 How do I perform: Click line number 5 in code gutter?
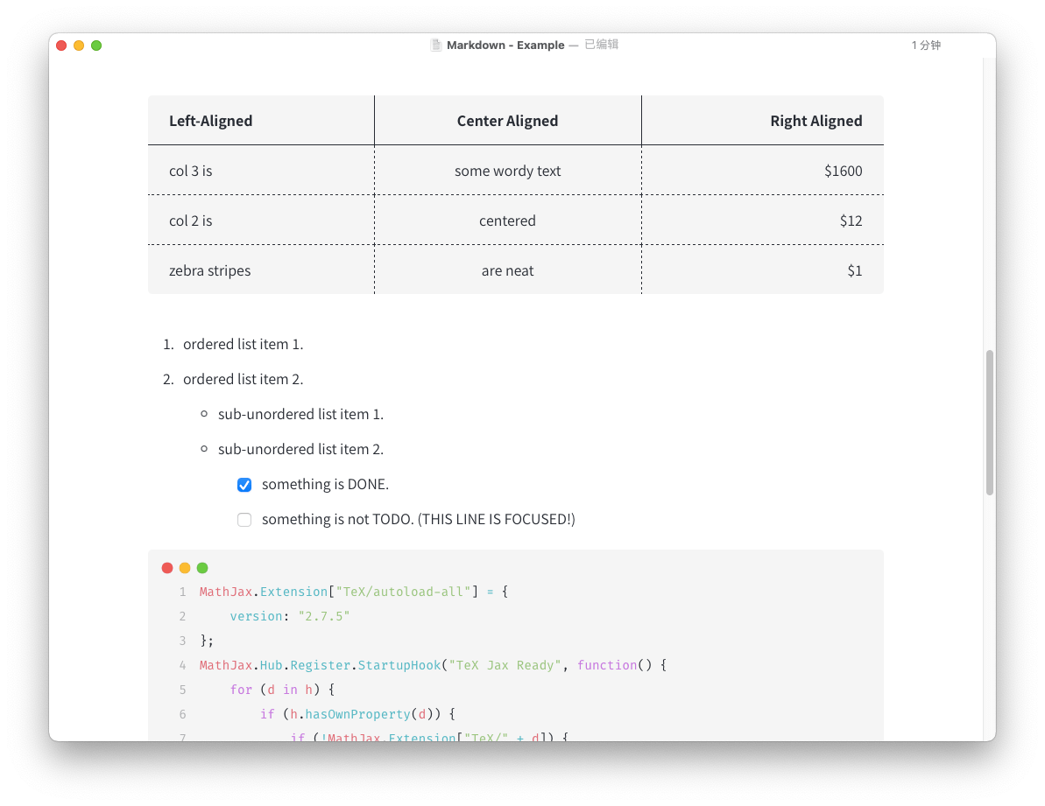tap(182, 690)
